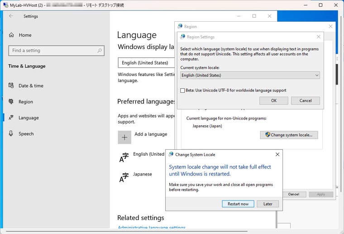344x234 pixels.
Task: Click Restart now button
Action: tap(238, 204)
